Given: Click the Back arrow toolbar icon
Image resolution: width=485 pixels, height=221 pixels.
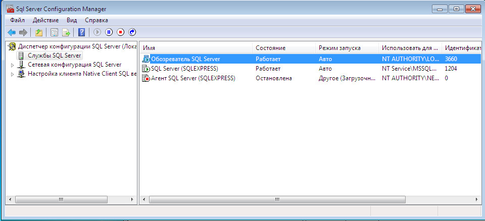Looking at the screenshot, I should pyautogui.click(x=12, y=32).
